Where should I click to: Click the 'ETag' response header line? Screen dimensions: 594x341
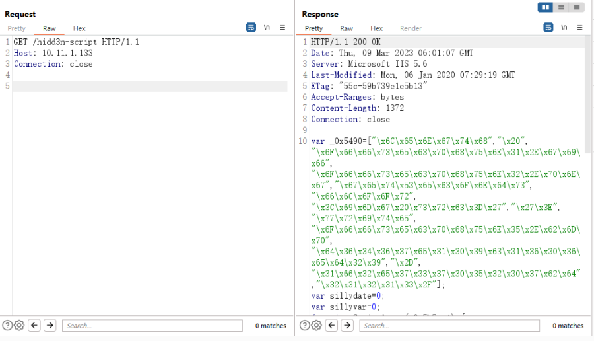pyautogui.click(x=369, y=86)
